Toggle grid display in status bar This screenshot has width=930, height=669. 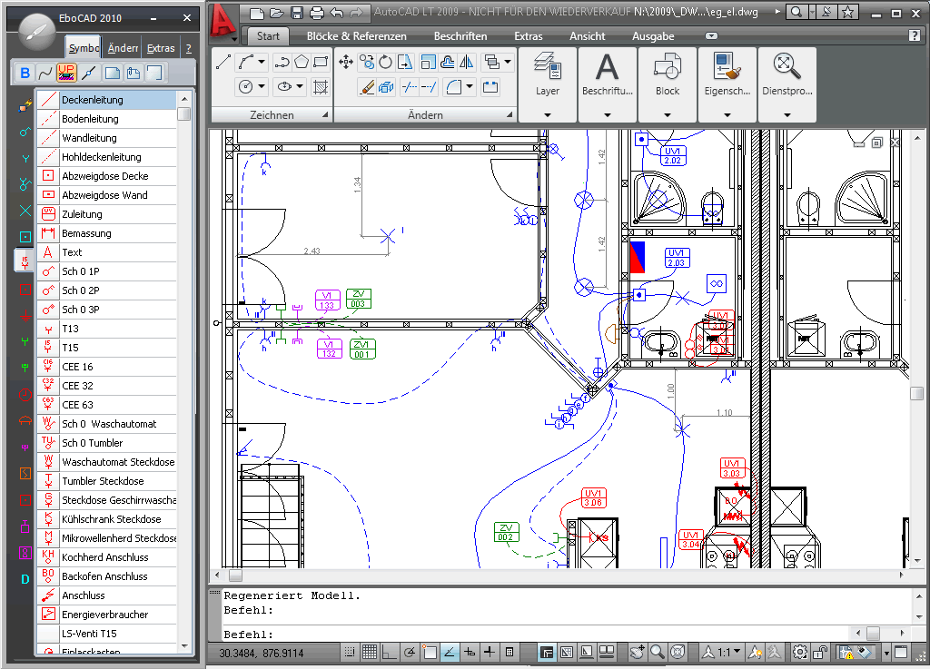pyautogui.click(x=370, y=652)
